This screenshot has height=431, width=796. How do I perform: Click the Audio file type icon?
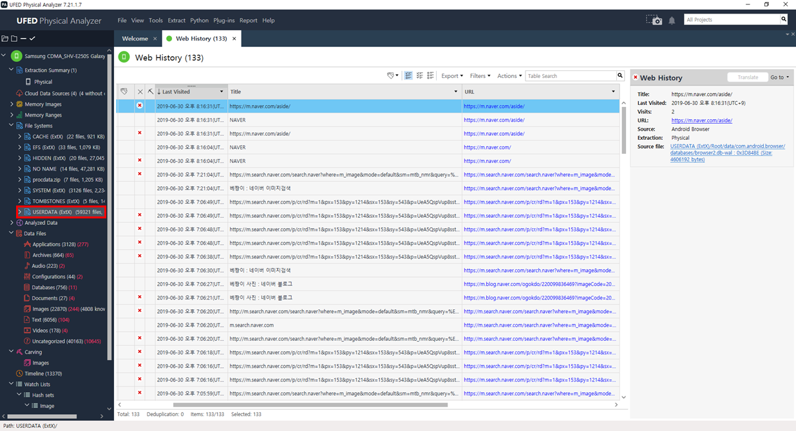pos(27,266)
